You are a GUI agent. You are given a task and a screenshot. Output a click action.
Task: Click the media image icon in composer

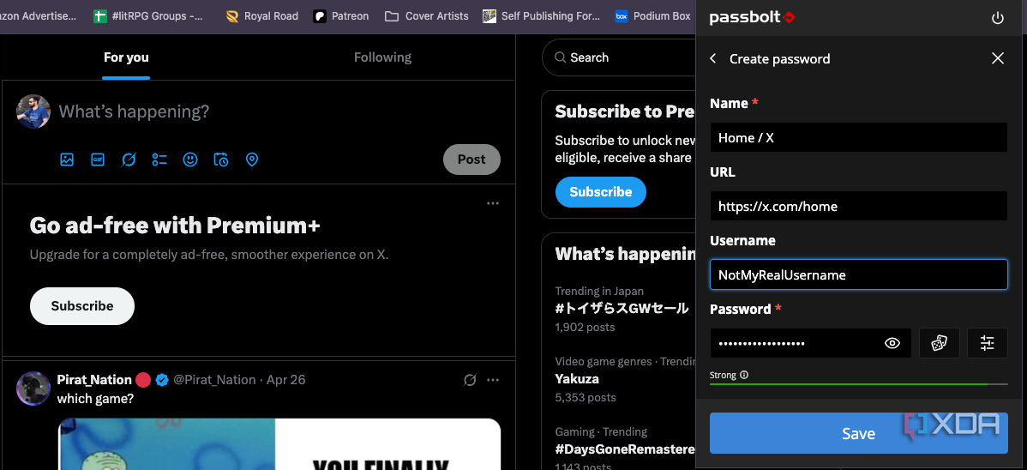coord(67,160)
